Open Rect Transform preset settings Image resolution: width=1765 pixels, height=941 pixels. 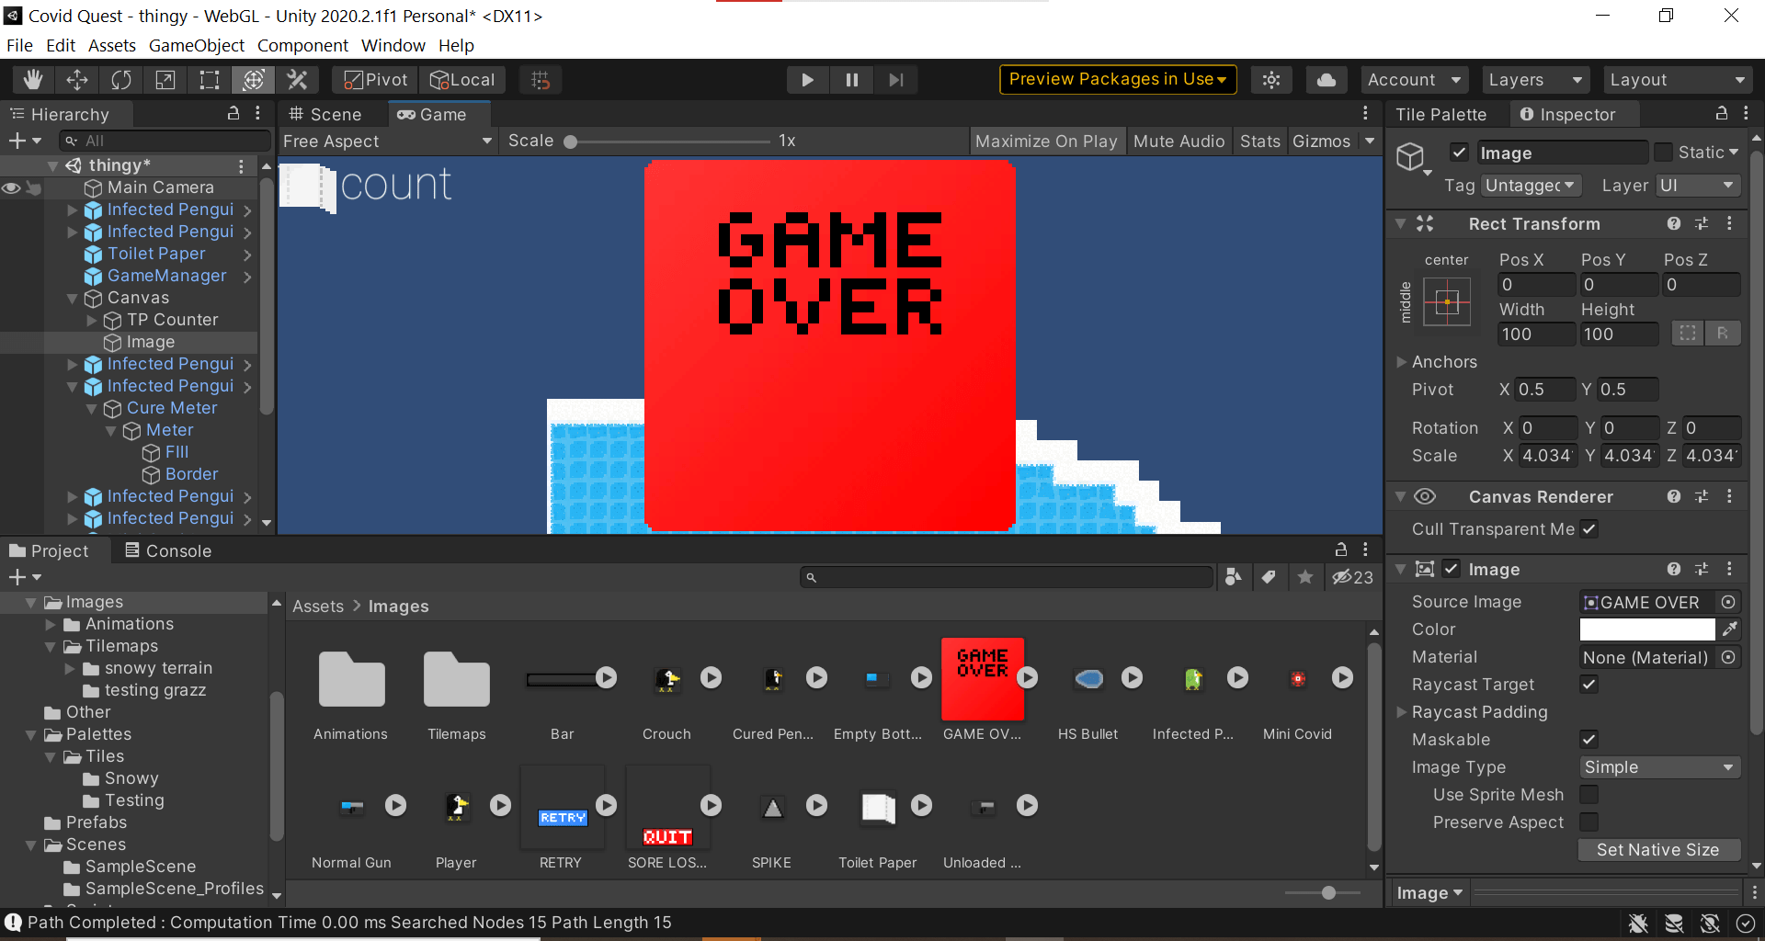pos(1702,223)
